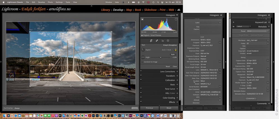Open the Control Center icon
The height and width of the screenshot is (119, 279).
(162, 2)
